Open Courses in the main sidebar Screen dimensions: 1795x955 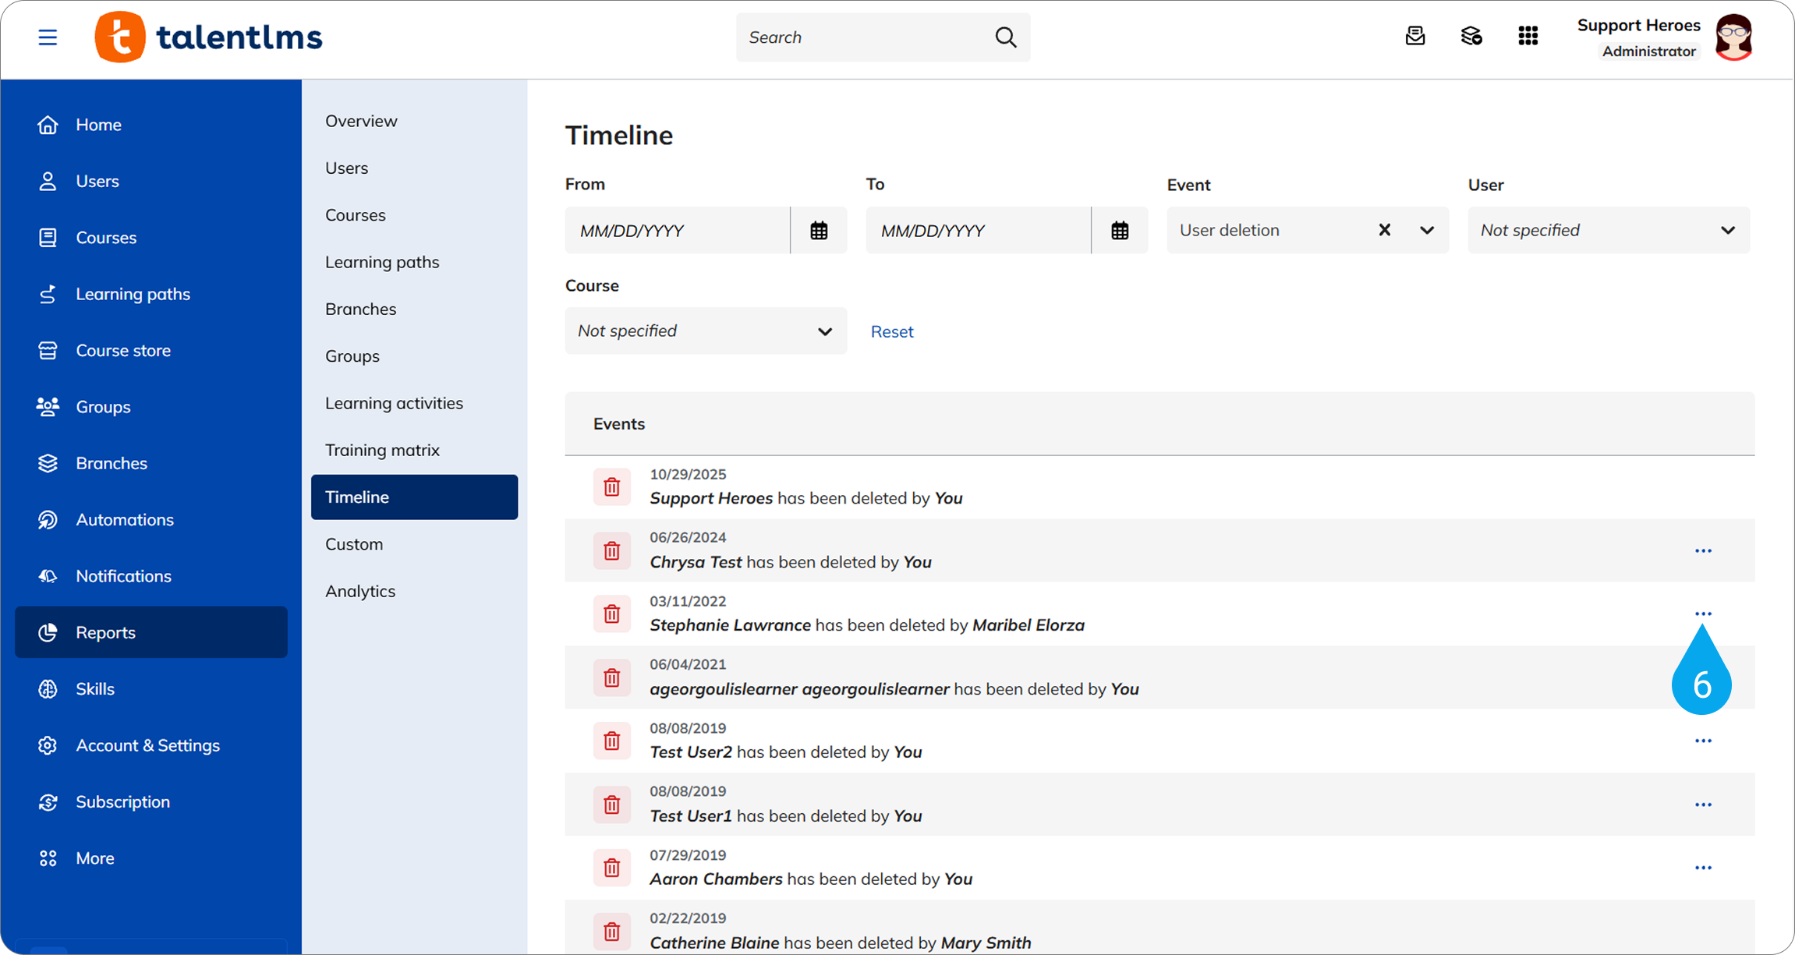click(151, 238)
